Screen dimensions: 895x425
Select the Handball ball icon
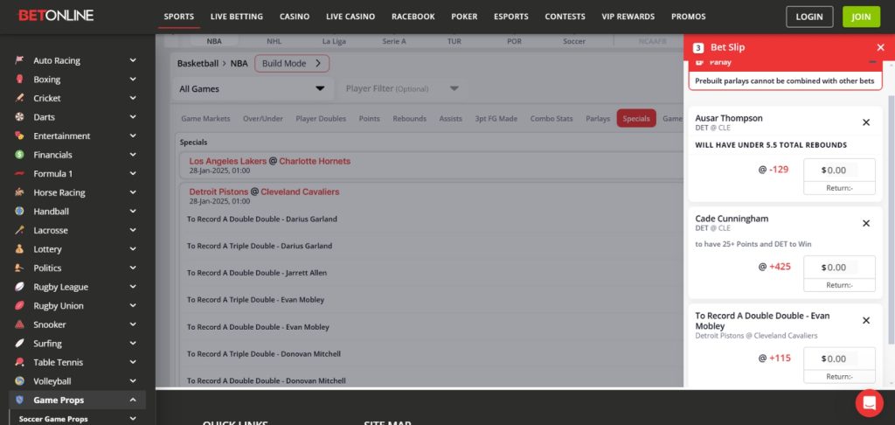(x=19, y=211)
